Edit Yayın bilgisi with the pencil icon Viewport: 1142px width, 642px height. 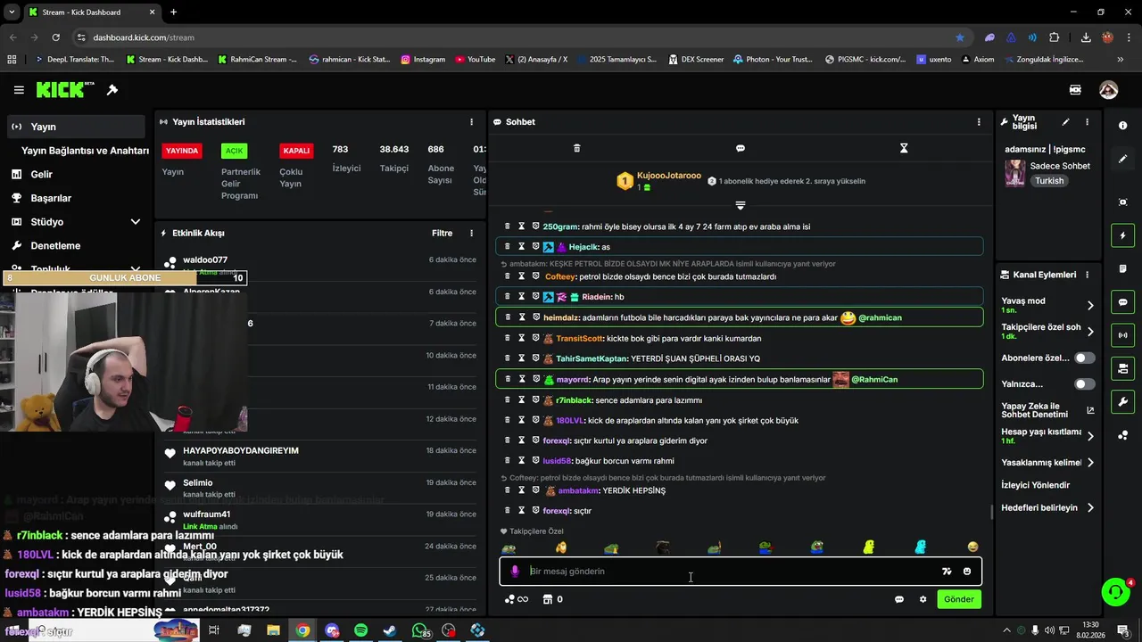(1065, 122)
